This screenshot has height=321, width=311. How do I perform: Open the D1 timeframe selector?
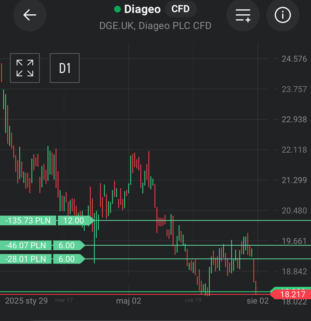pyautogui.click(x=65, y=68)
